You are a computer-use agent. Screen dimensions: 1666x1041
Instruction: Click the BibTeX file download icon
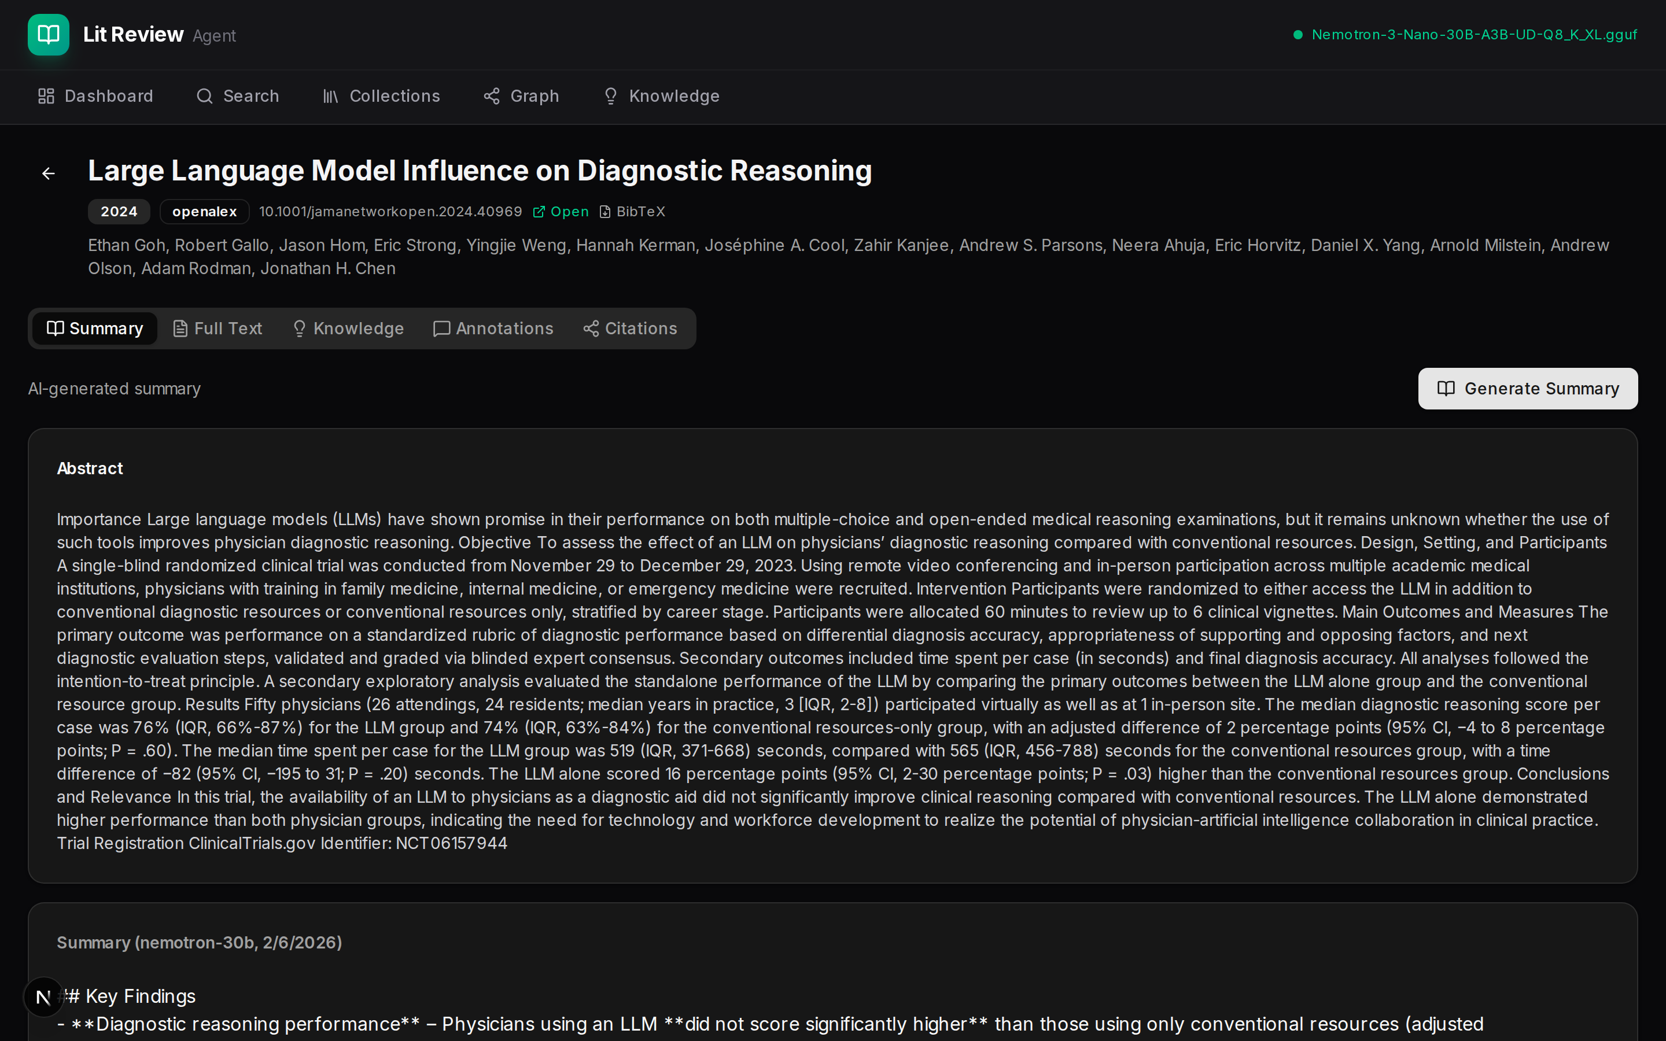click(x=605, y=212)
